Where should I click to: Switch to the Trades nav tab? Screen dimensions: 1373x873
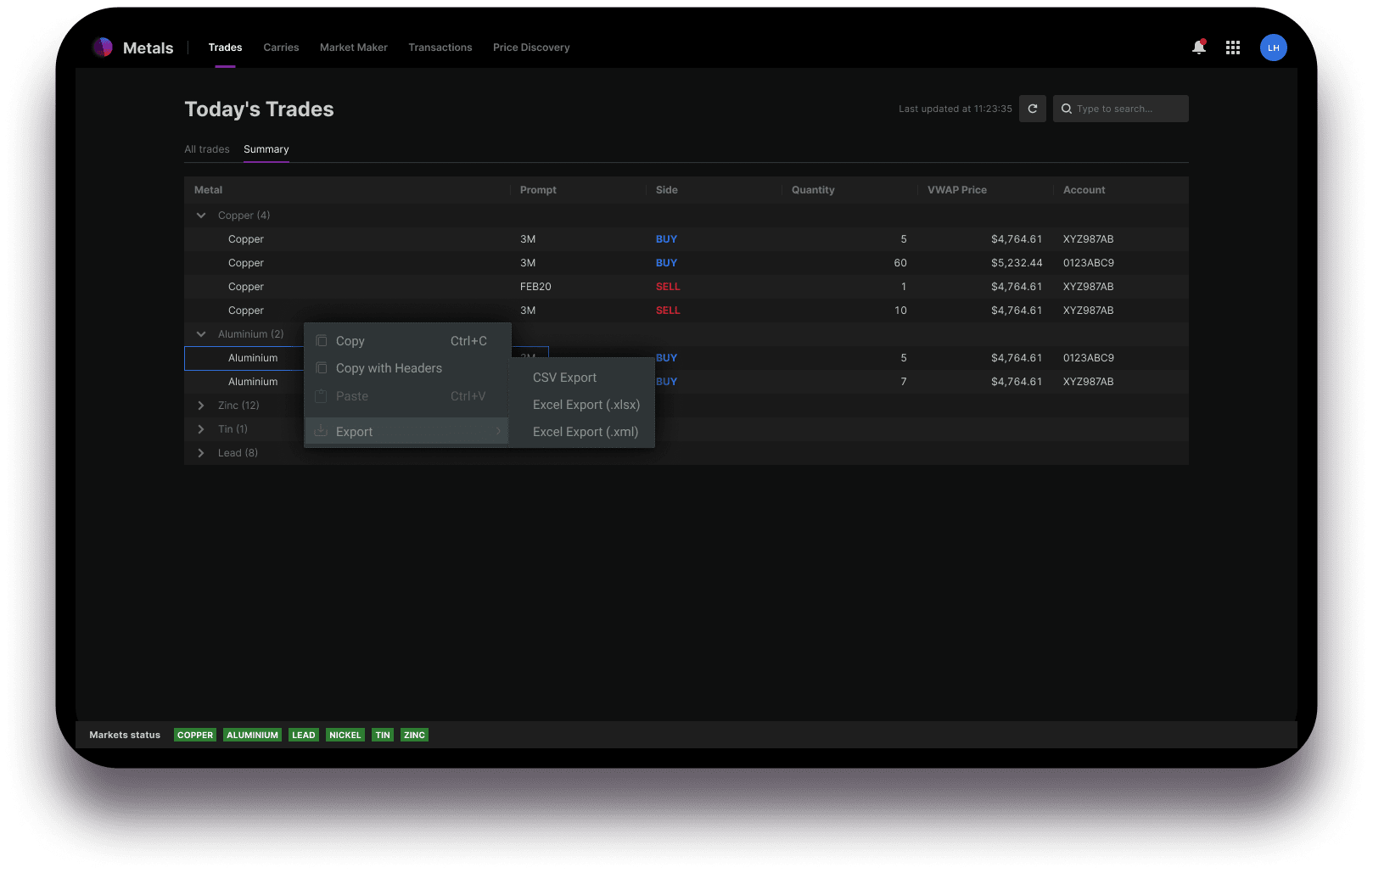(225, 48)
